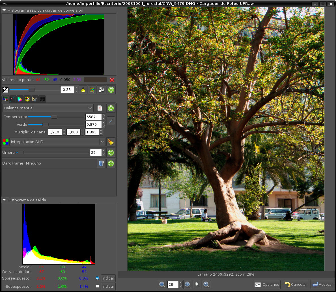Click the Umbral value field 25
The image size is (336, 292).
[96, 153]
